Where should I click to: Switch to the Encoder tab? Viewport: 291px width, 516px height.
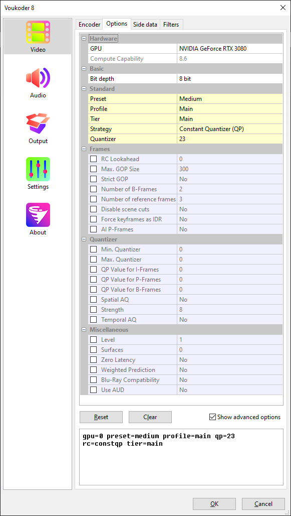(89, 25)
